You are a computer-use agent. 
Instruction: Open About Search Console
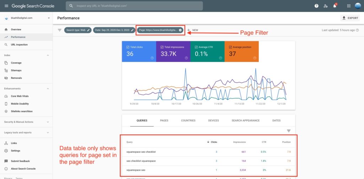tap(26, 169)
